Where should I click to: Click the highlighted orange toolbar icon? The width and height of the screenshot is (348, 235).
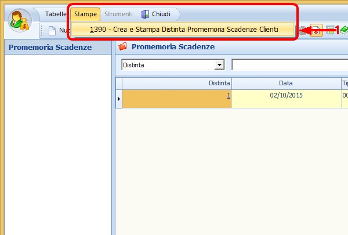coord(316,30)
